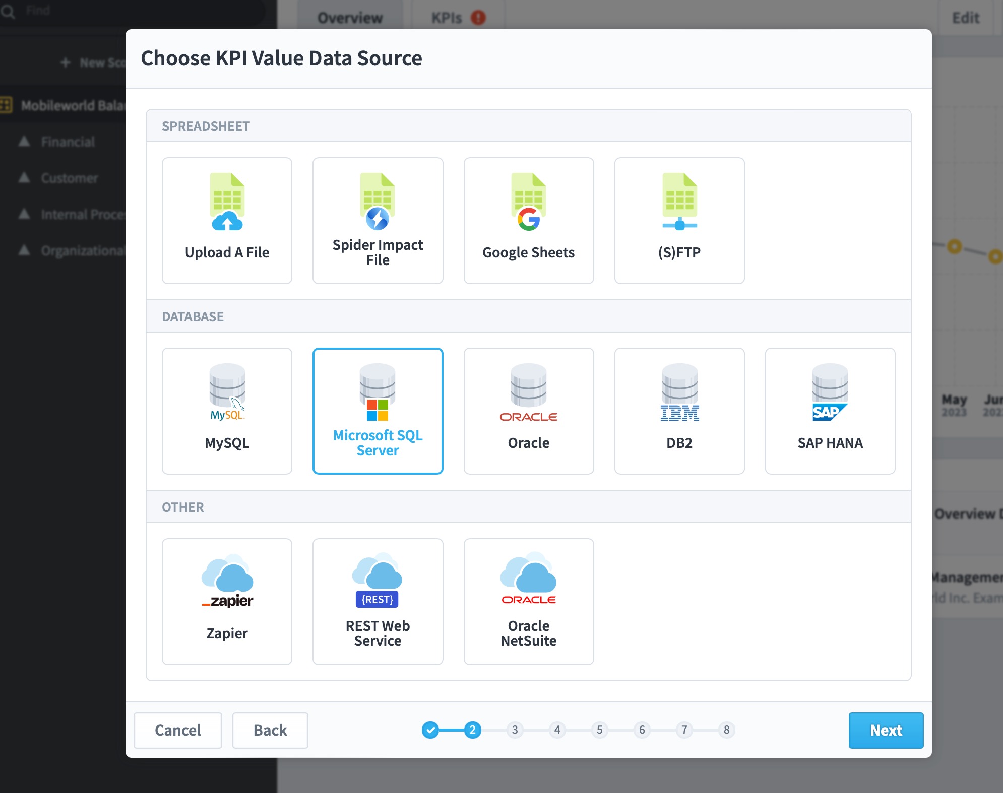Click the Edit button in background window
Image resolution: width=1003 pixels, height=793 pixels.
pyautogui.click(x=965, y=18)
